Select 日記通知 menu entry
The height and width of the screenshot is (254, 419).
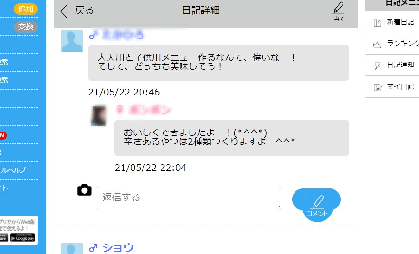392,65
